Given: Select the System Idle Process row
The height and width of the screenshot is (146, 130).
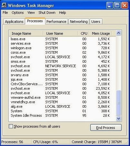Looking at the screenshot, I should coord(62,115).
